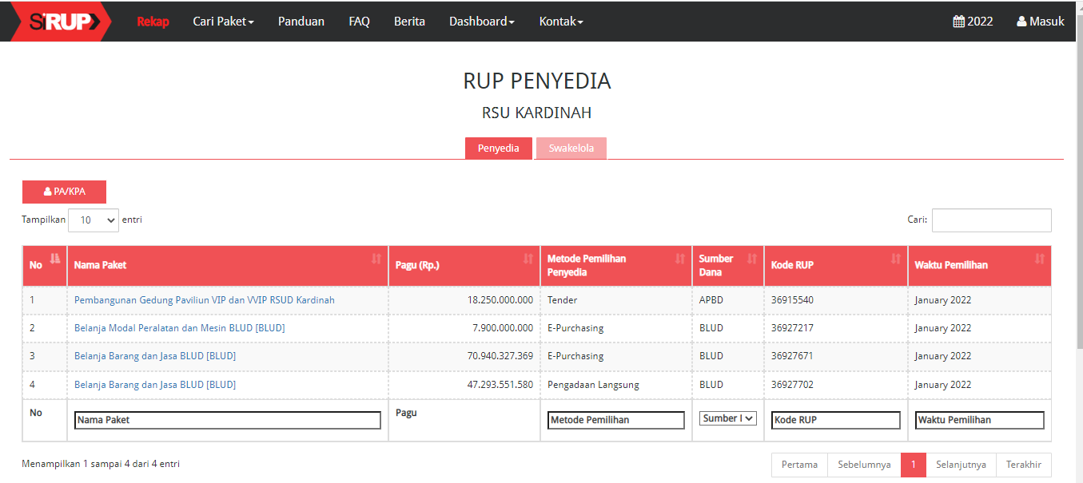1083x483 pixels.
Task: Focus the Metode Pemilihan filter field
Action: [616, 420]
